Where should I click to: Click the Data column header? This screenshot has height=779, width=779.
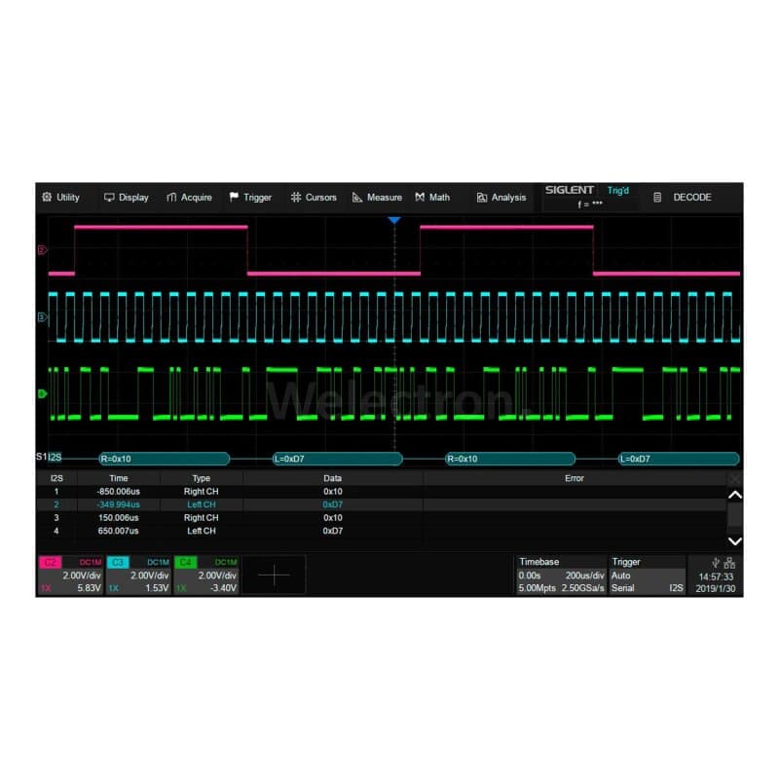pyautogui.click(x=332, y=478)
